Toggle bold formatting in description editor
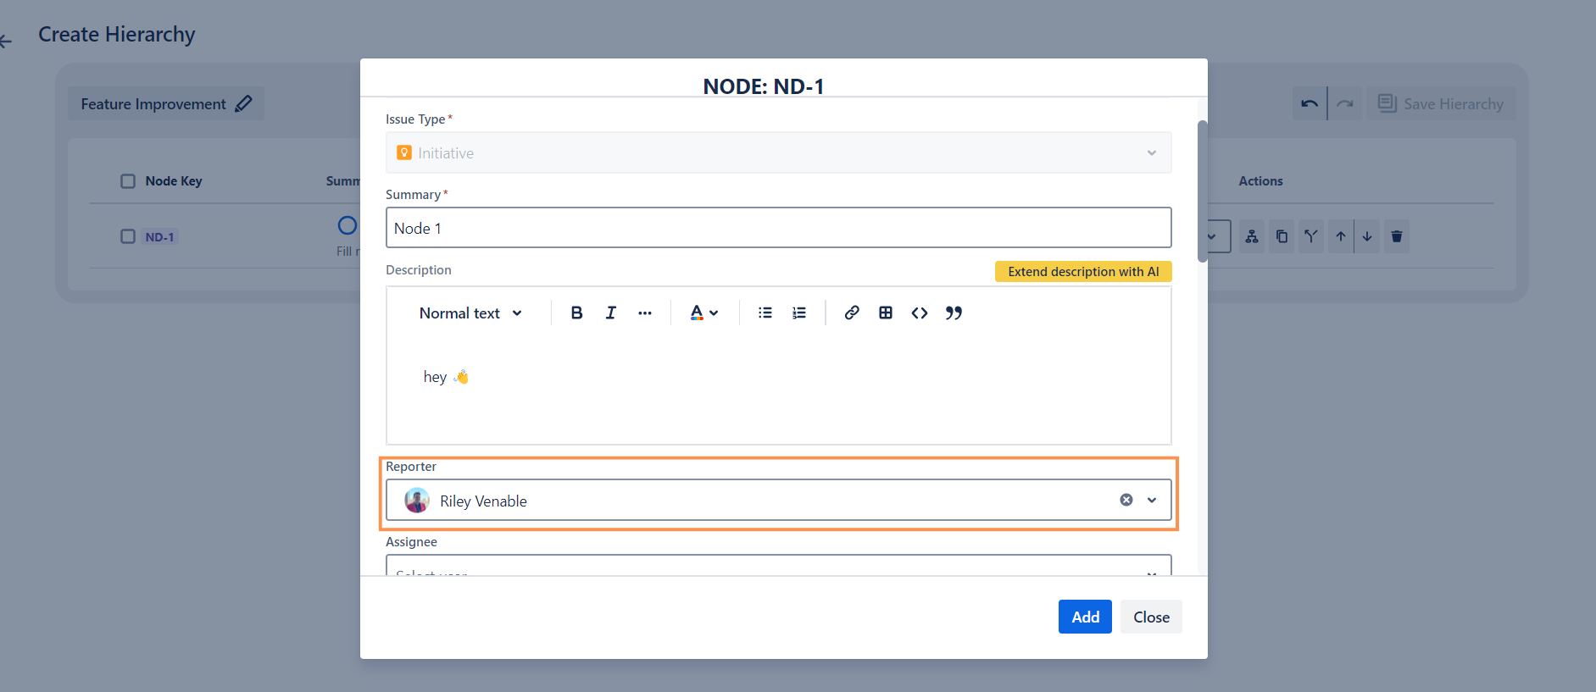Image resolution: width=1596 pixels, height=692 pixels. pyautogui.click(x=576, y=313)
